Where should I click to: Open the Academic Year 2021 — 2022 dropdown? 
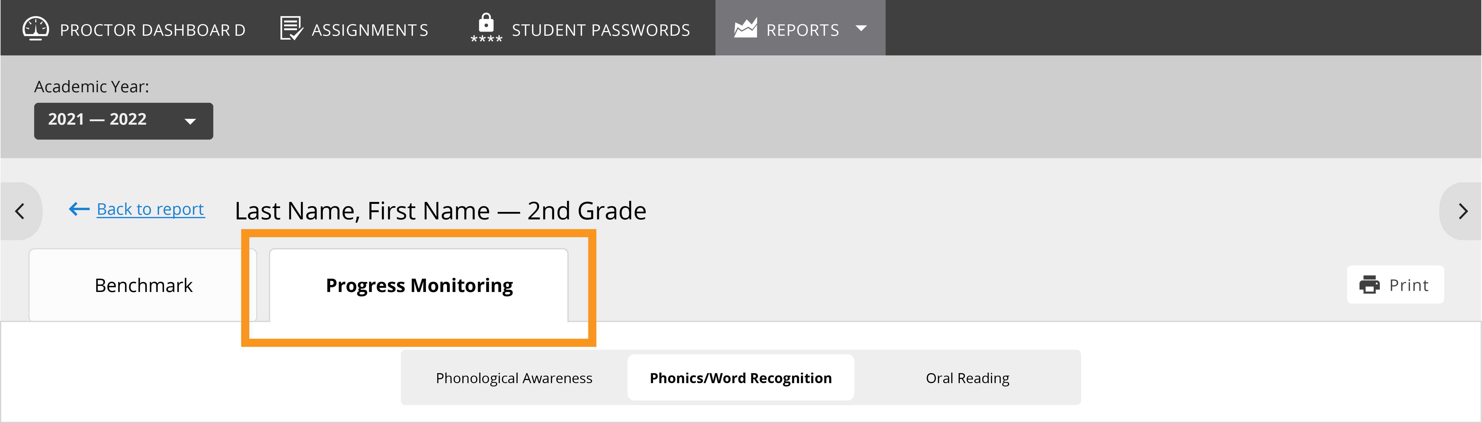tap(123, 121)
